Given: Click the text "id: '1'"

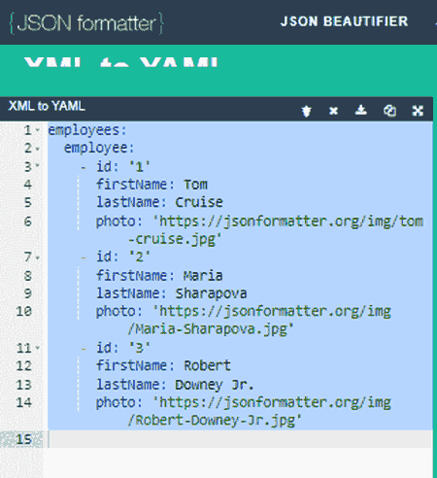Looking at the screenshot, I should [123, 167].
